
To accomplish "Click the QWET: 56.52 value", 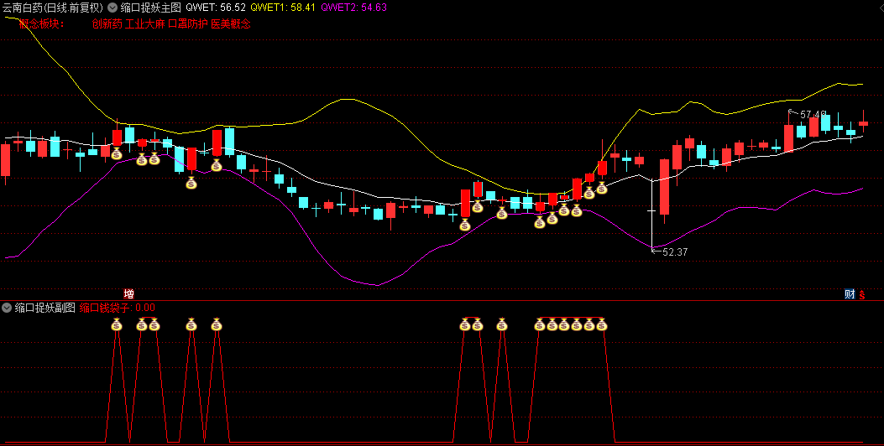I will 216,8.
